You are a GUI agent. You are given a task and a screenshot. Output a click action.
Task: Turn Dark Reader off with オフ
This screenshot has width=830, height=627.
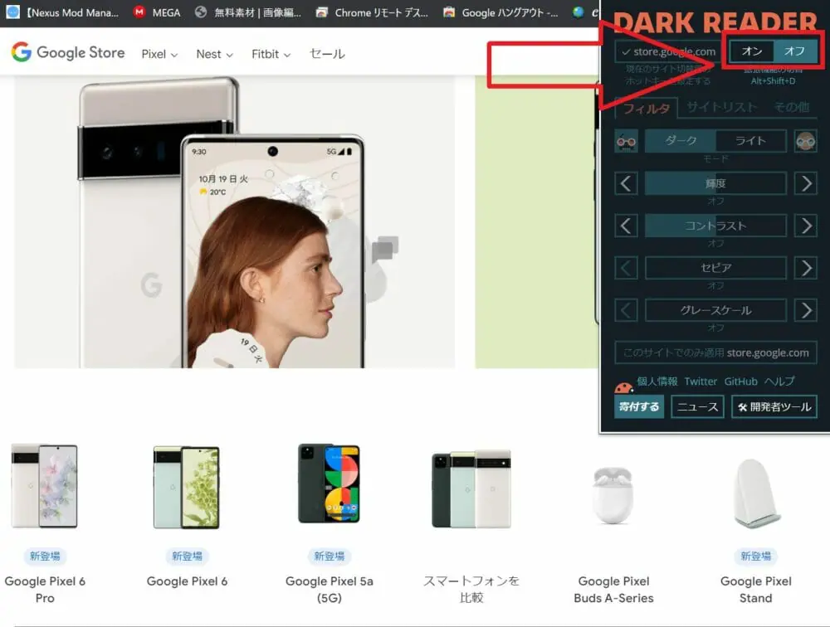click(x=794, y=51)
